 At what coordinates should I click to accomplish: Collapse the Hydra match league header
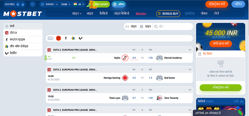click(190, 50)
